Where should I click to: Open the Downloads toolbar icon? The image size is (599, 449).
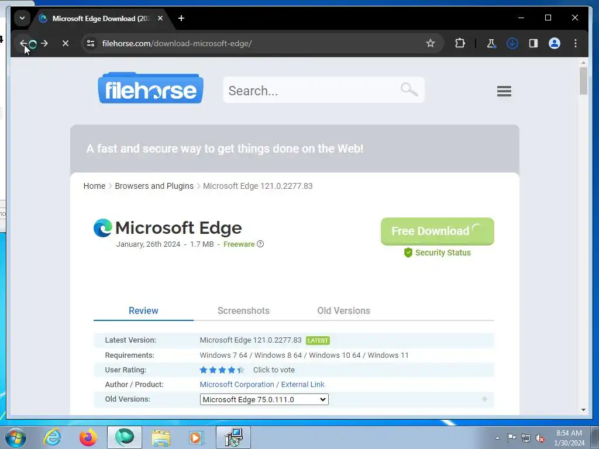[512, 43]
